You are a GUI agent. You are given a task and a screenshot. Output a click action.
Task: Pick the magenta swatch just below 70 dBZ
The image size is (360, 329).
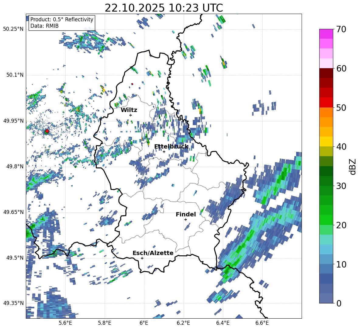tap(326, 34)
